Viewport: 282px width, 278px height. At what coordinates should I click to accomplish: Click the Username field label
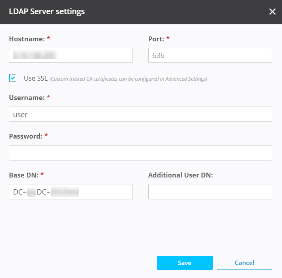[26, 98]
